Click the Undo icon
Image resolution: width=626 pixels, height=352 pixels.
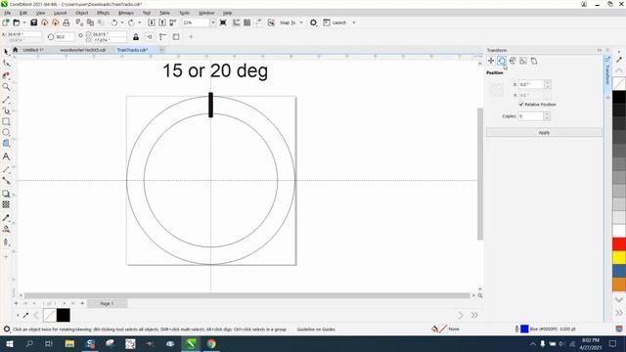coord(114,22)
